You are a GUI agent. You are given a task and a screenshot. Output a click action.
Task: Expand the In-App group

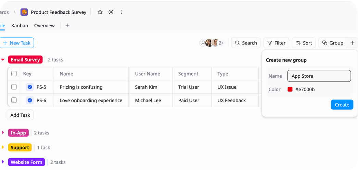pos(3,132)
